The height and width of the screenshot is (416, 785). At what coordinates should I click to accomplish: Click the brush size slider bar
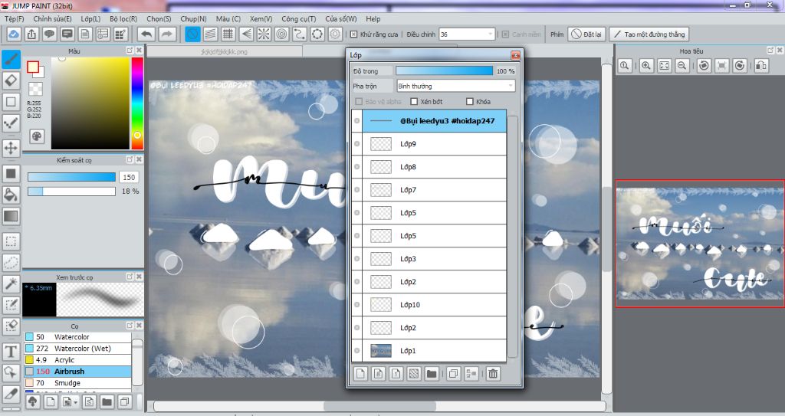click(x=71, y=177)
